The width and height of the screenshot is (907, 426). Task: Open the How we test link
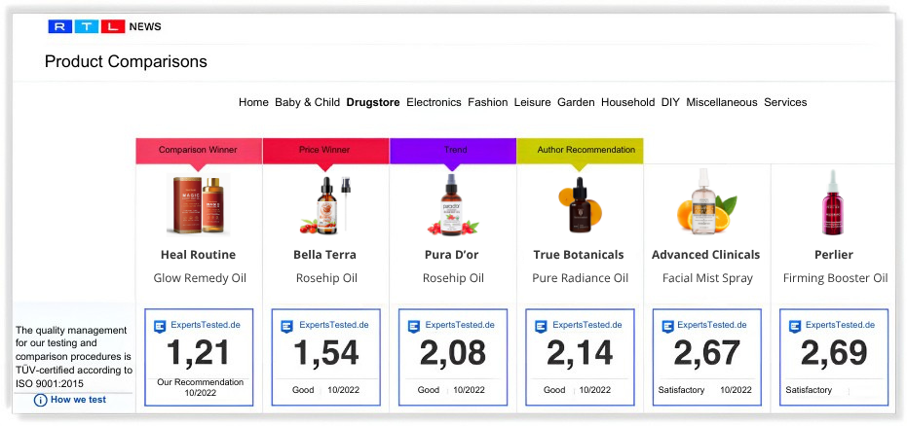pos(78,400)
